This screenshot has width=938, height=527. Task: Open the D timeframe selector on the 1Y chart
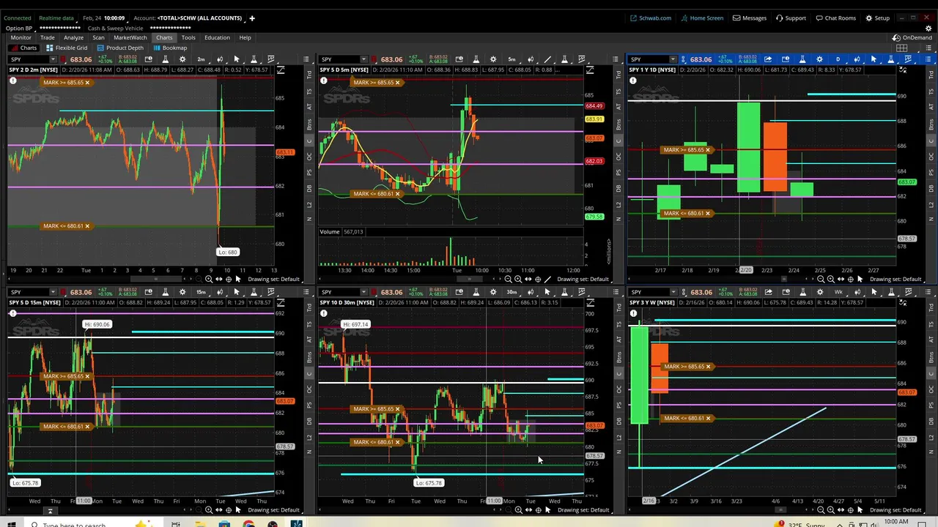(x=838, y=59)
